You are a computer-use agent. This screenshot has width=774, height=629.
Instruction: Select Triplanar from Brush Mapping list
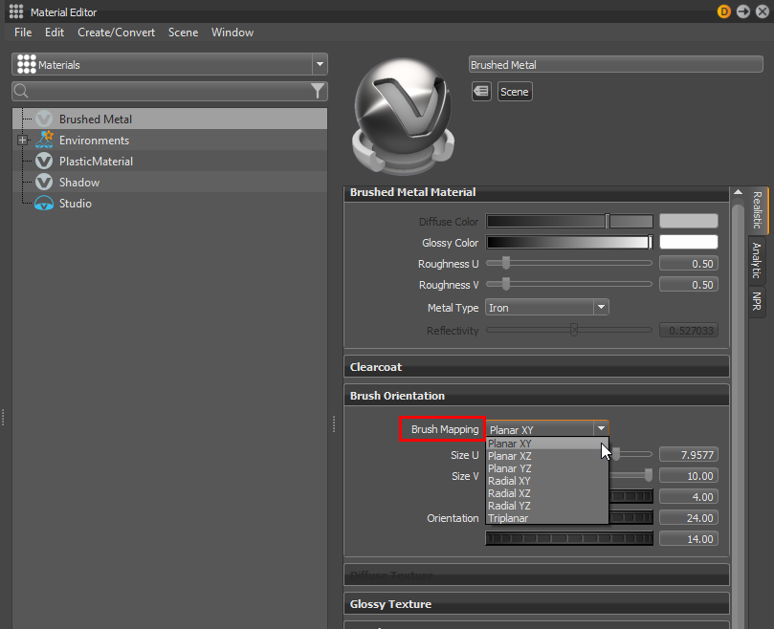click(507, 518)
